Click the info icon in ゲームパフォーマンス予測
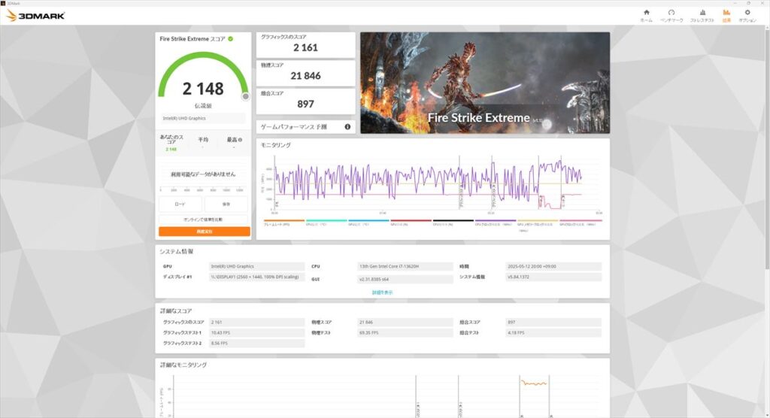Screen dimensions: 770x418 point(347,127)
